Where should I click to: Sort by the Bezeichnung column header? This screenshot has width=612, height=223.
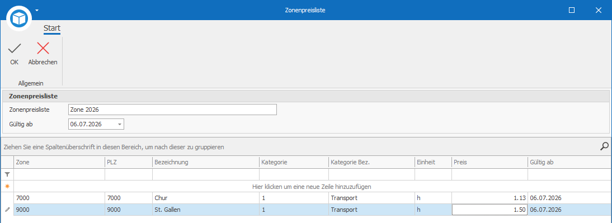206,162
